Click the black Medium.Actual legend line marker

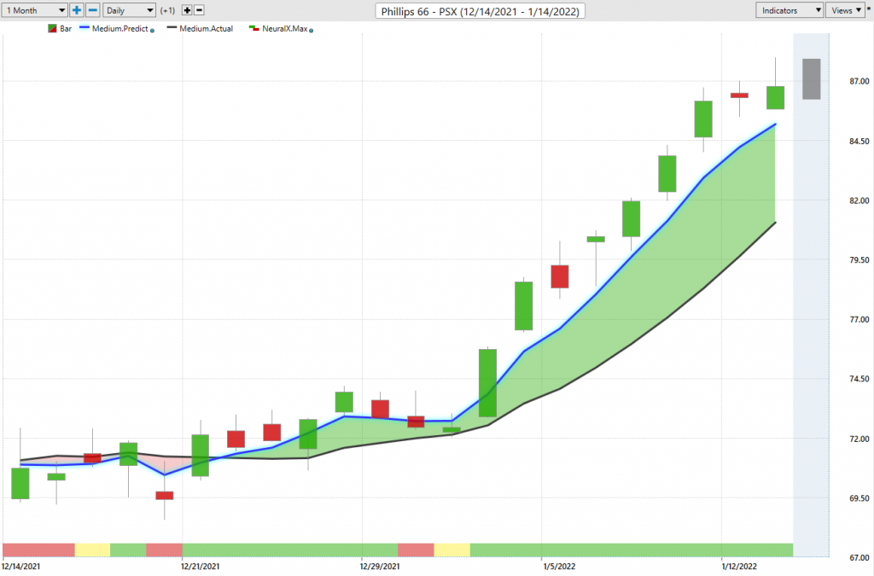click(x=172, y=27)
